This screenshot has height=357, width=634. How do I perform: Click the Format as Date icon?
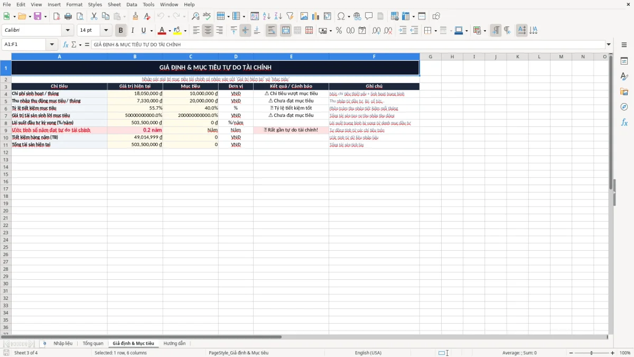click(362, 31)
